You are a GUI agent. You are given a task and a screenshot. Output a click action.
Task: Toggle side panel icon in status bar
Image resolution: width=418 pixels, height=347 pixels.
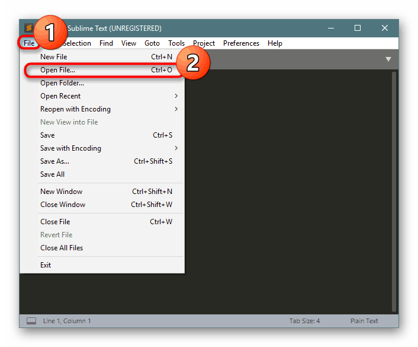coord(31,320)
